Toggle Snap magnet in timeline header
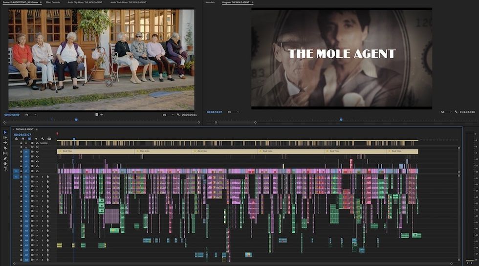 pyautogui.click(x=22, y=139)
